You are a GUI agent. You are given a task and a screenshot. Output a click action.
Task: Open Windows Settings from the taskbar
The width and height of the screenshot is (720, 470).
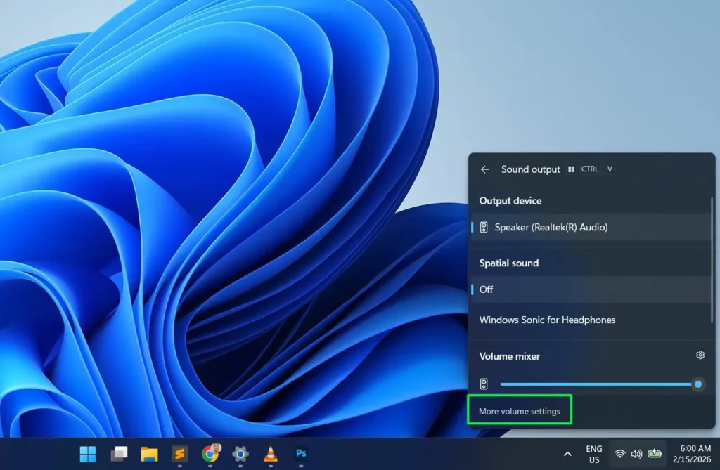pyautogui.click(x=240, y=455)
